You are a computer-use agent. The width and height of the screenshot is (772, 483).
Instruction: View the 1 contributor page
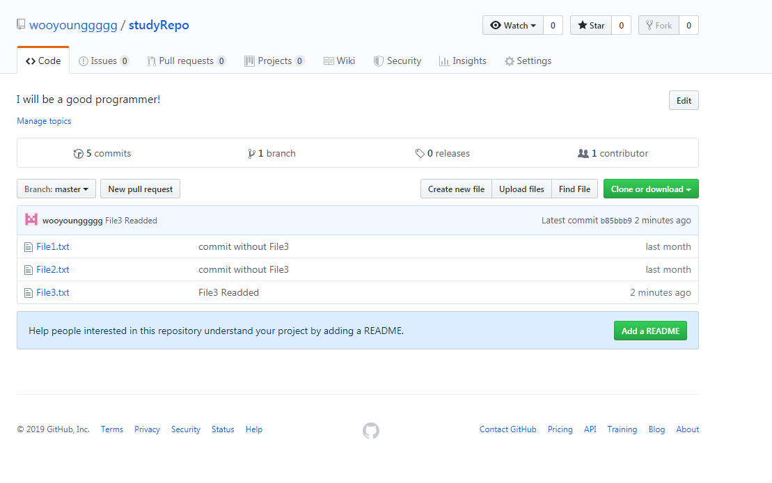(x=613, y=154)
